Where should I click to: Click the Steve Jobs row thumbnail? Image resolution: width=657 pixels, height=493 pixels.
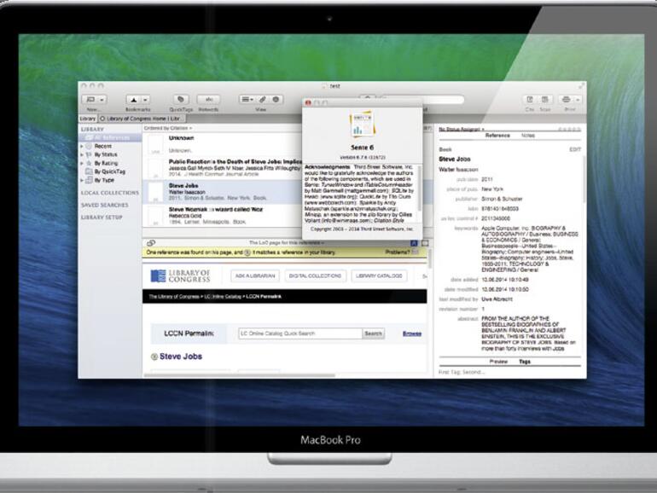pos(155,192)
